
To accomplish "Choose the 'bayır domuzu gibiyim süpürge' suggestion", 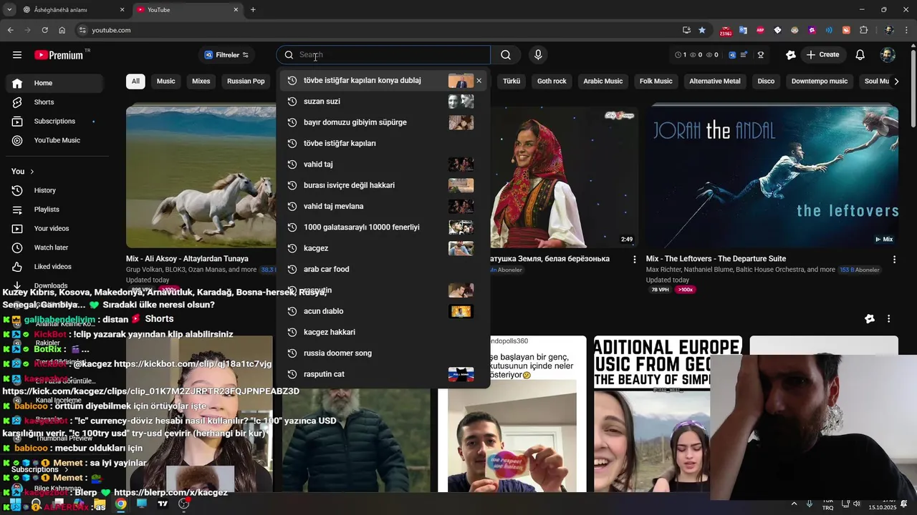I will pyautogui.click(x=383, y=122).
